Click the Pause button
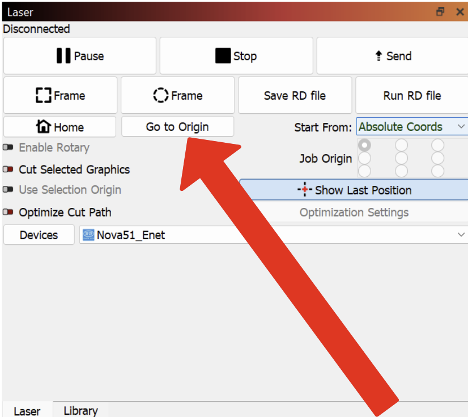 pos(80,56)
